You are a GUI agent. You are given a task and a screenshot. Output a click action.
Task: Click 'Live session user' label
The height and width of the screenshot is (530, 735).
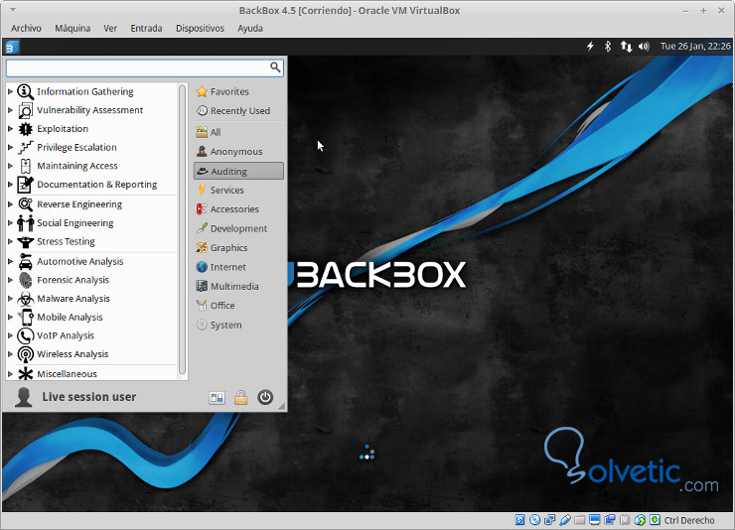tap(89, 397)
